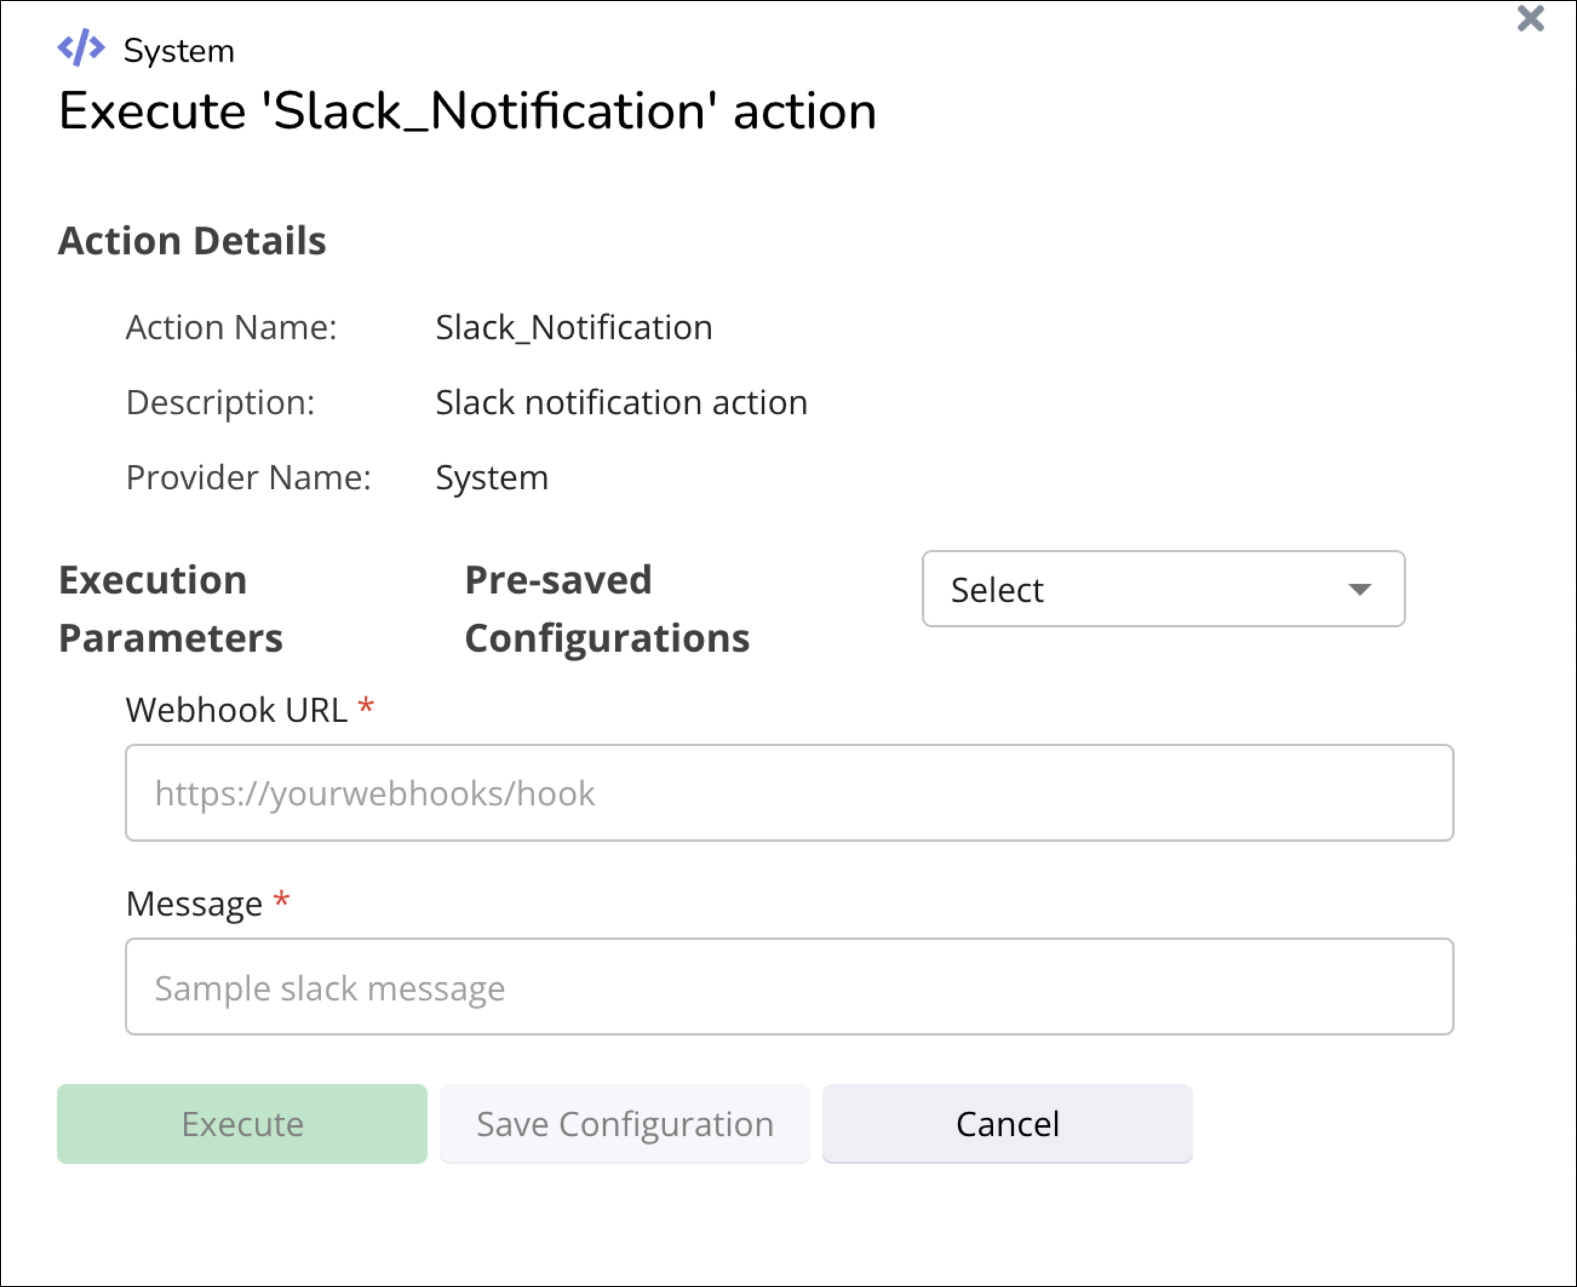Close the dialog with X icon
This screenshot has height=1287, width=1577.
tap(1530, 18)
